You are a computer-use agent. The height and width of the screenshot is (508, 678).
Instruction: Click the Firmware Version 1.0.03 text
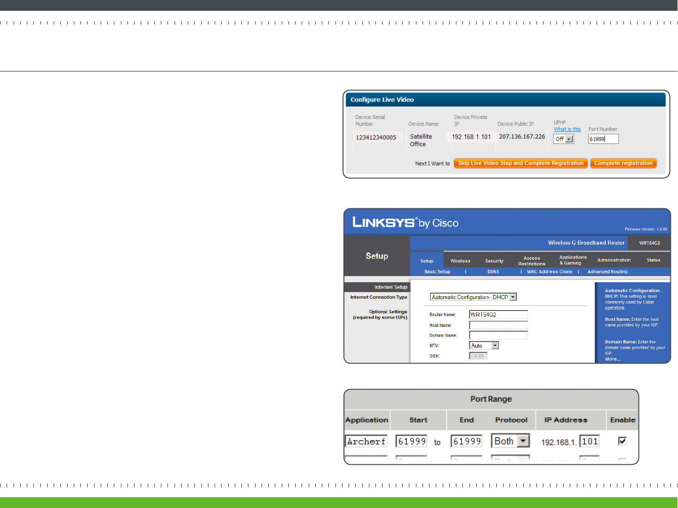point(646,230)
